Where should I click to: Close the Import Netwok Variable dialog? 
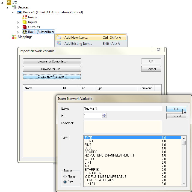158,50
